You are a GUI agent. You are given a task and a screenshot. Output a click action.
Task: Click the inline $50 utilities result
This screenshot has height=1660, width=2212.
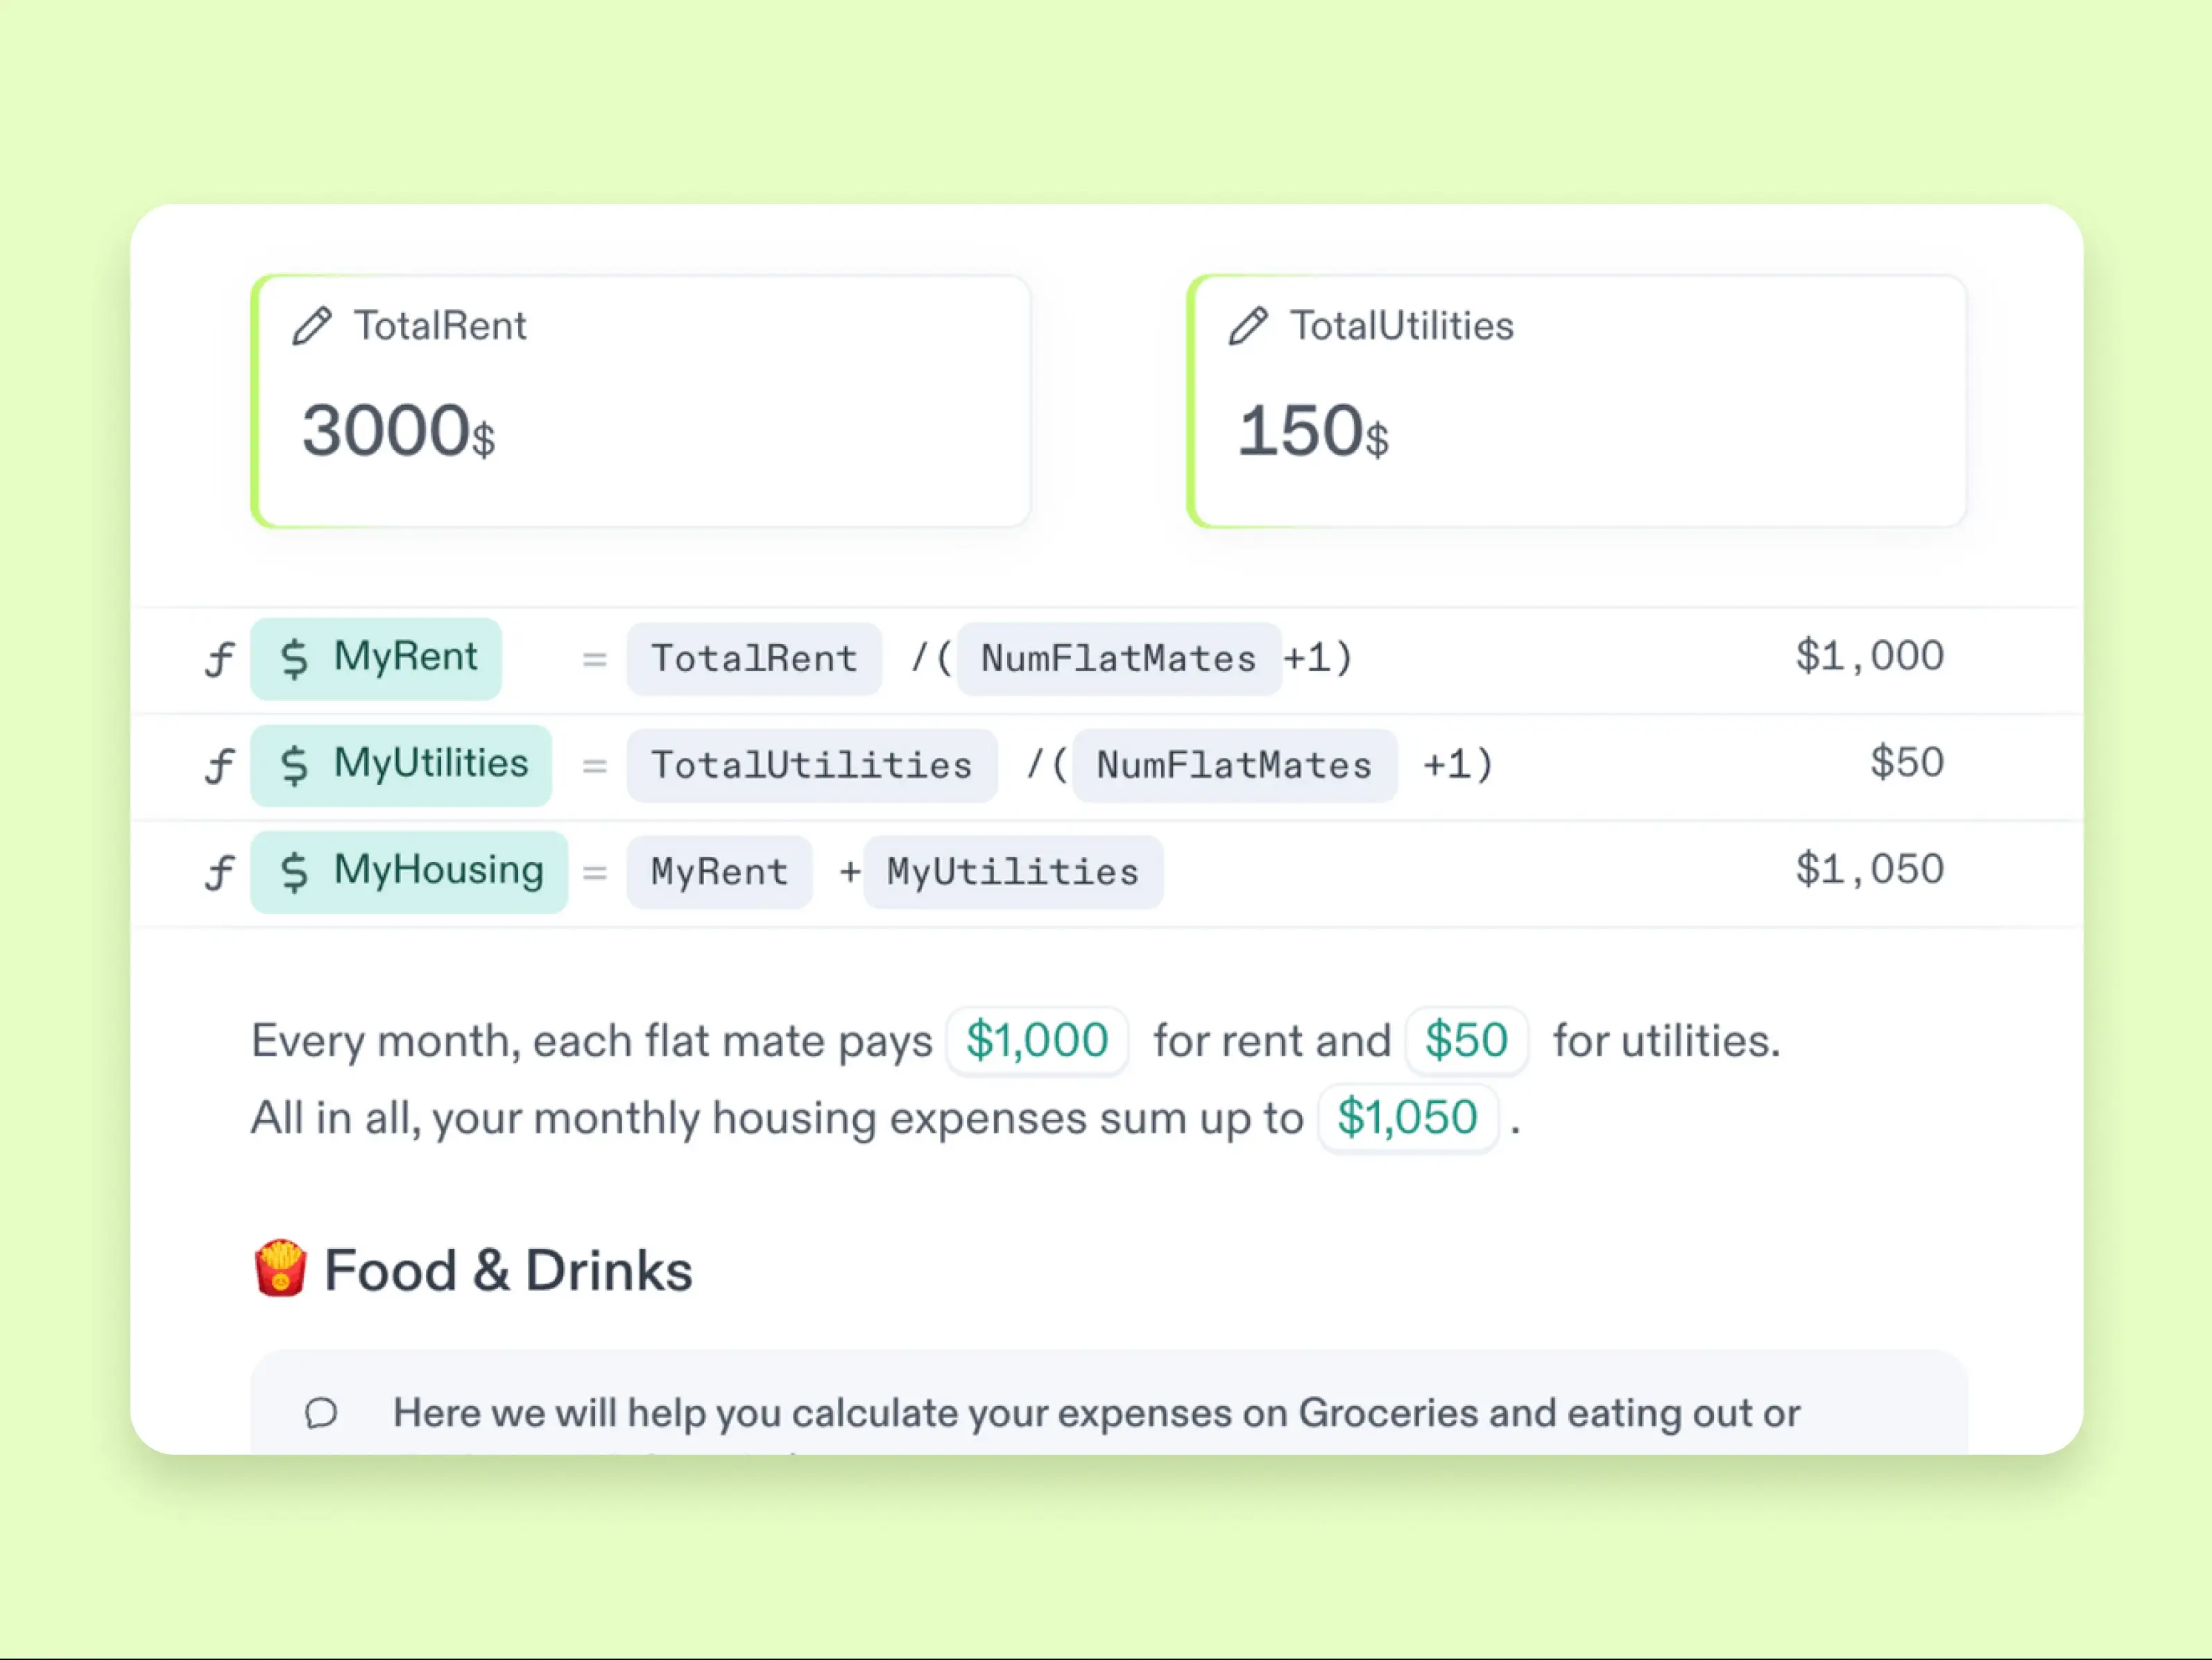1466,1040
